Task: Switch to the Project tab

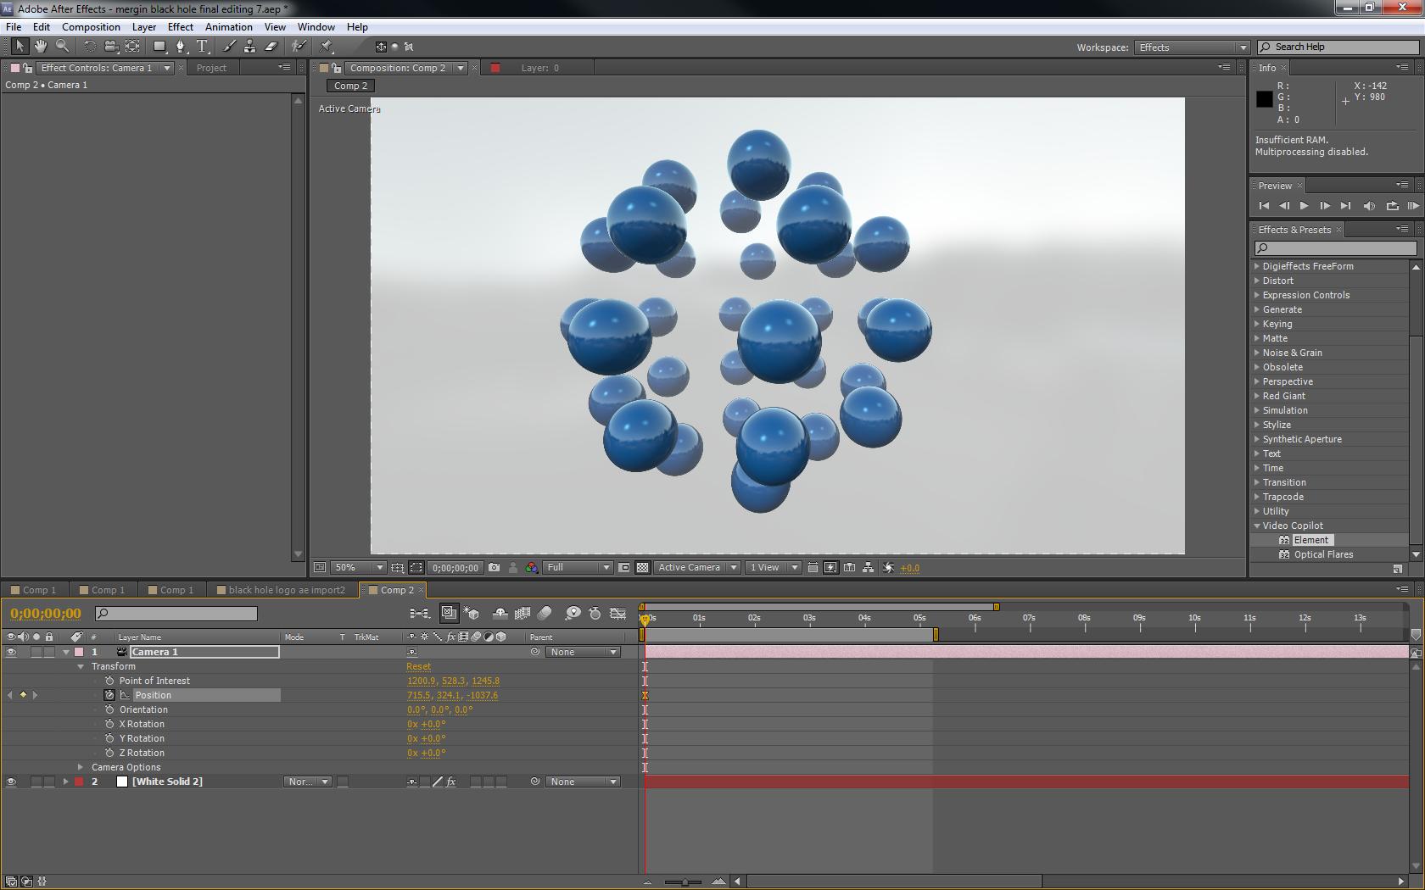Action: [x=211, y=68]
